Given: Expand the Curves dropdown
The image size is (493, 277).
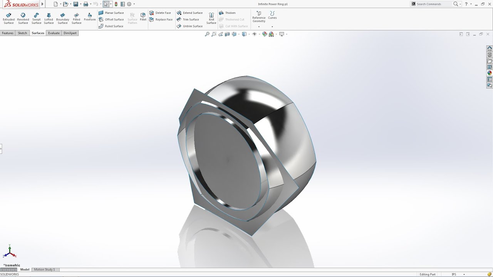Looking at the screenshot, I should click(x=272, y=27).
